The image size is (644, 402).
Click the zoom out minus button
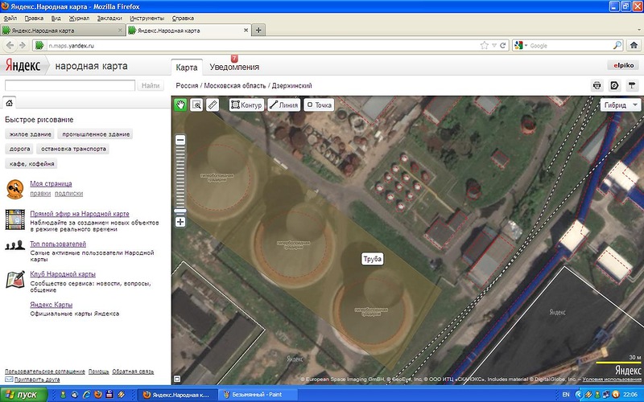pyautogui.click(x=180, y=140)
